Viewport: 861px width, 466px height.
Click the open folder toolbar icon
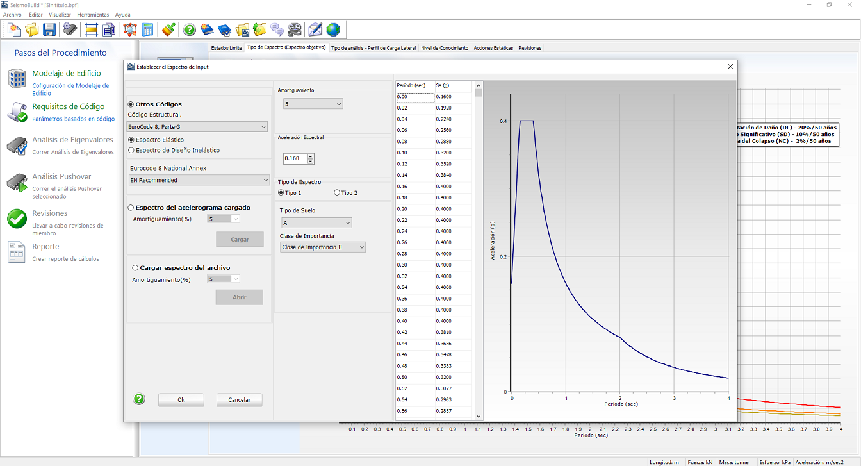point(32,29)
